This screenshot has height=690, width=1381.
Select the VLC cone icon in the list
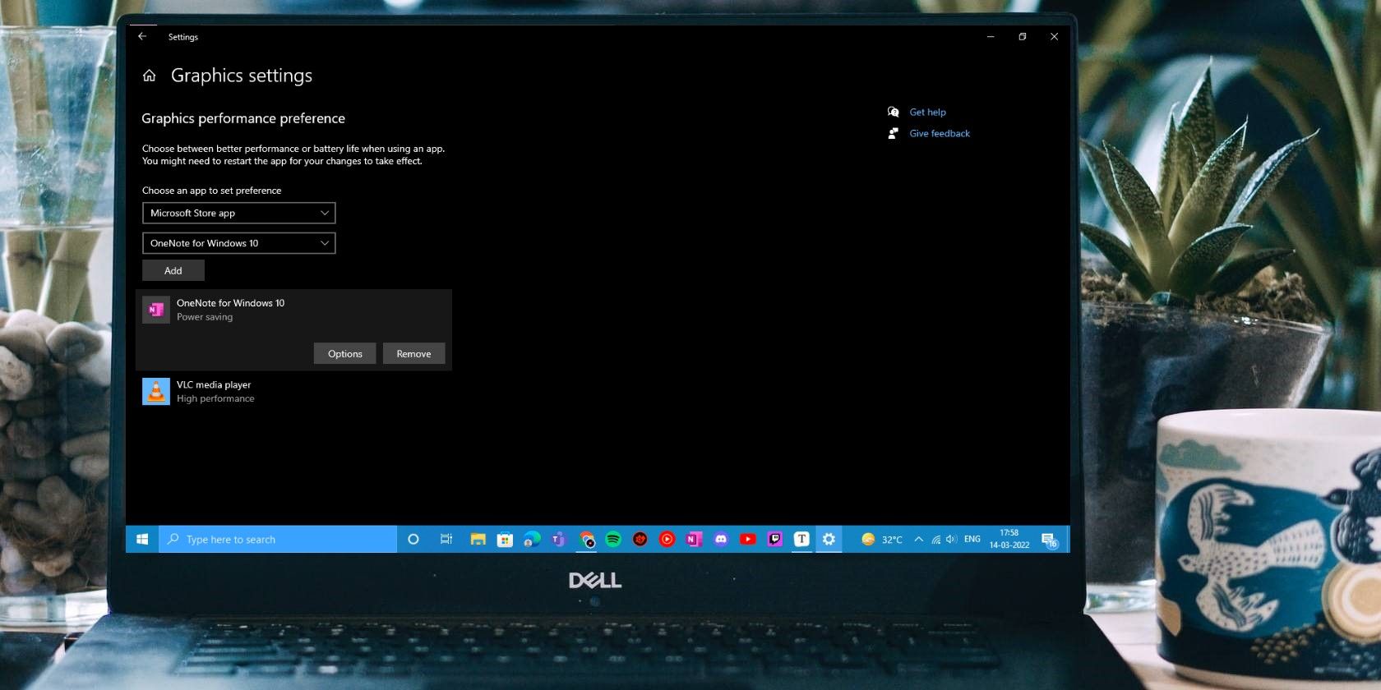click(156, 391)
